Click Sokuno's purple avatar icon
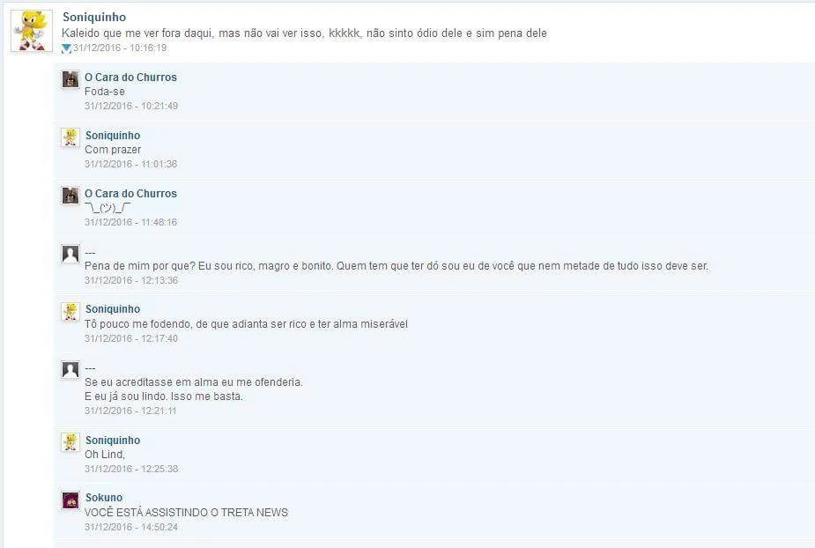Viewport: 815px width, 548px height. 70,500
